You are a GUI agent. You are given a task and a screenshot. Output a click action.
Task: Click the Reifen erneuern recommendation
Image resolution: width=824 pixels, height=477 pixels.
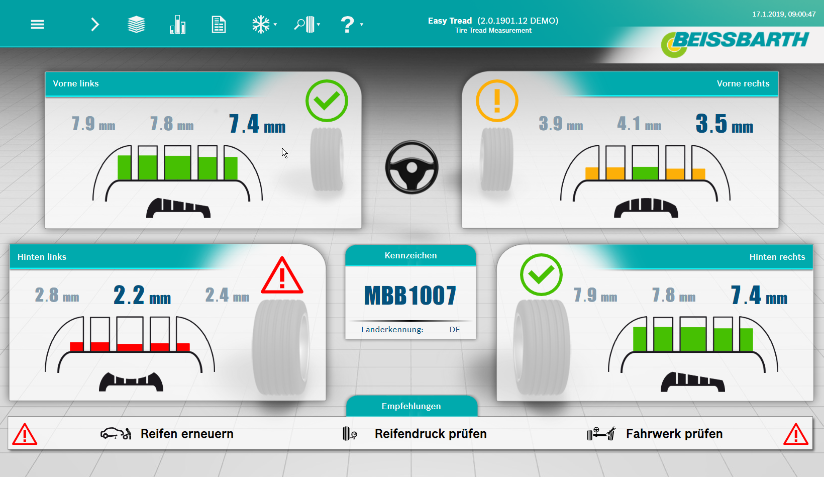pyautogui.click(x=186, y=434)
